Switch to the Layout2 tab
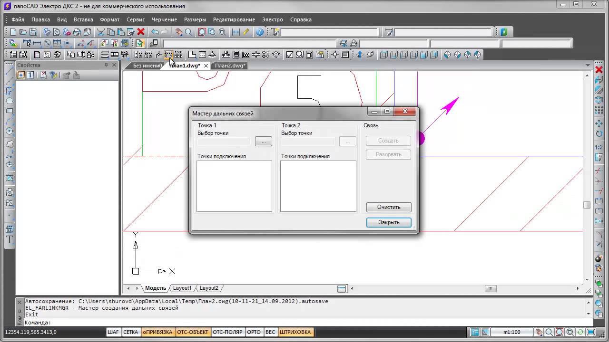Screen dimensions: 609x342 click(209, 288)
